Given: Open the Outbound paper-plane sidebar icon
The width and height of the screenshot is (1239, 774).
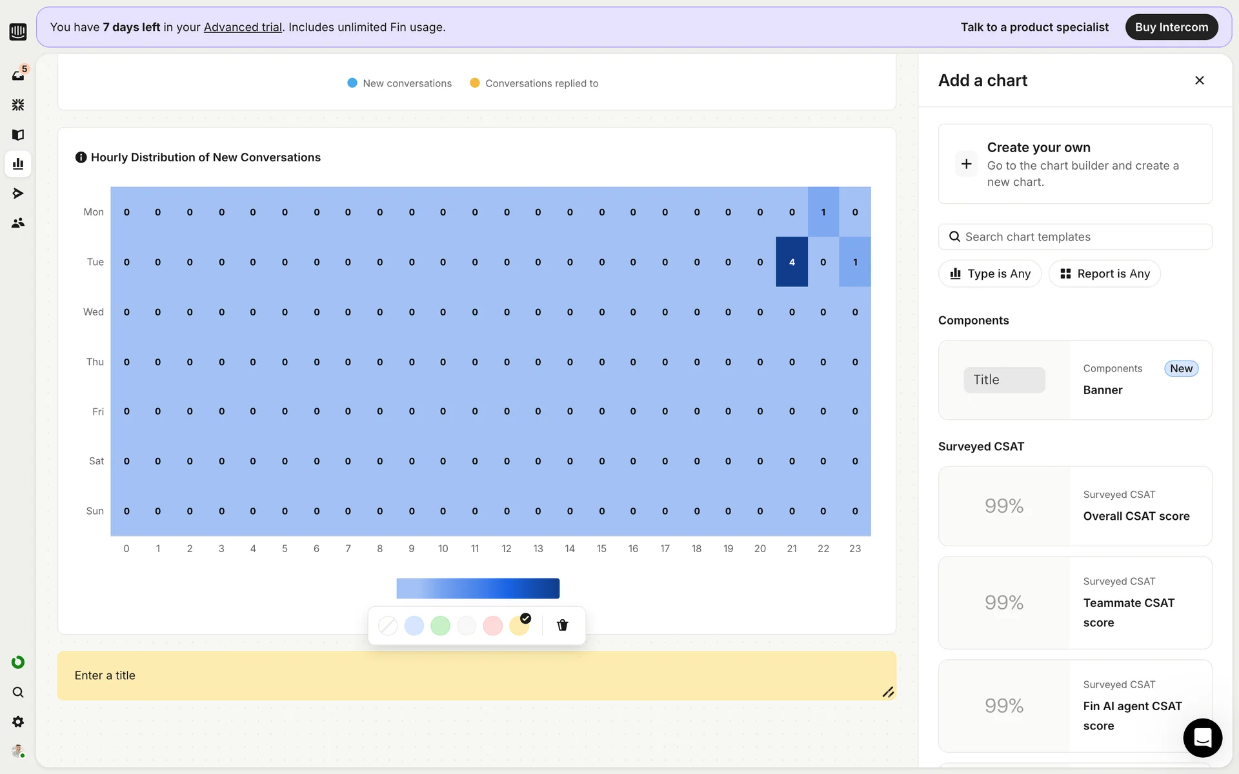Looking at the screenshot, I should tap(18, 193).
